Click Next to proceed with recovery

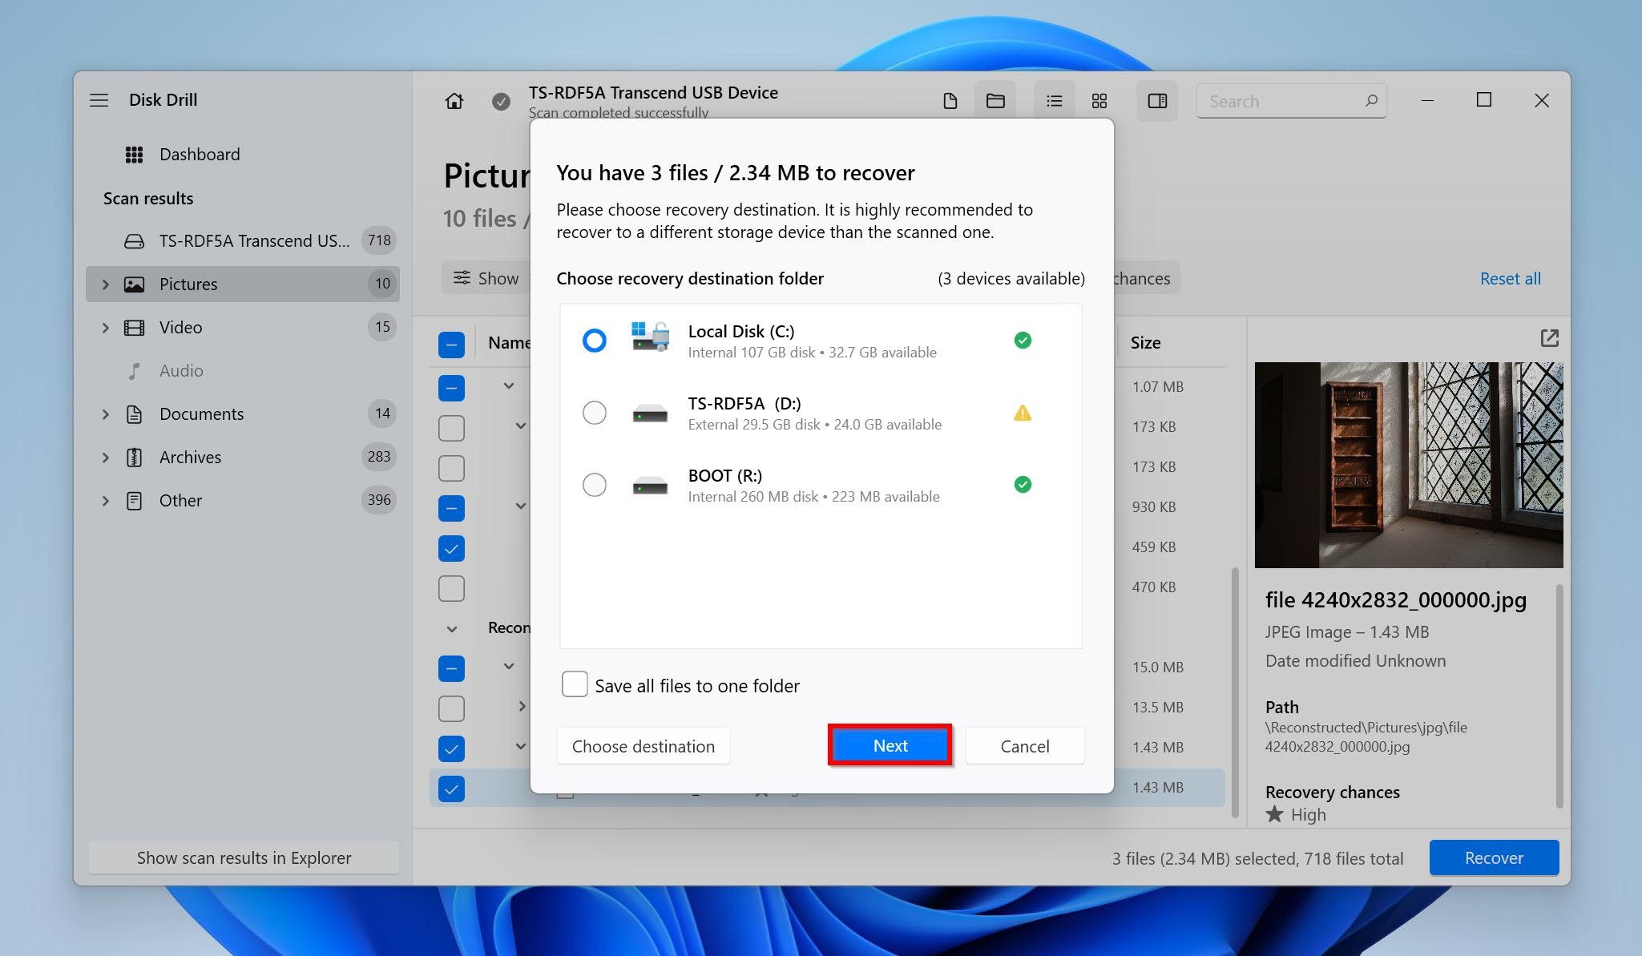(890, 745)
